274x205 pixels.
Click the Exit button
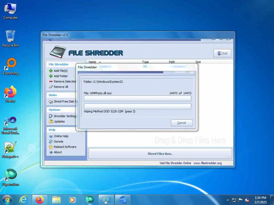pyautogui.click(x=222, y=53)
